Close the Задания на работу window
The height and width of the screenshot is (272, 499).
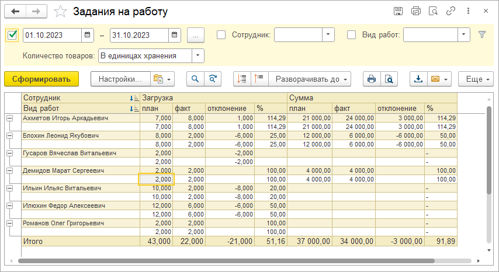click(486, 11)
